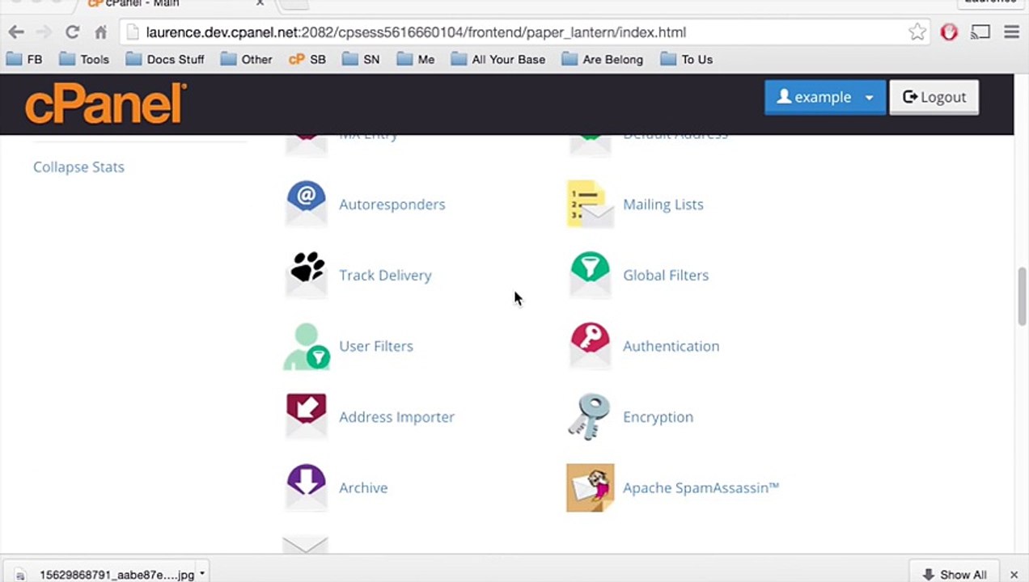This screenshot has height=582, width=1029.
Task: Open the Me bookmarks folder
Action: point(415,59)
